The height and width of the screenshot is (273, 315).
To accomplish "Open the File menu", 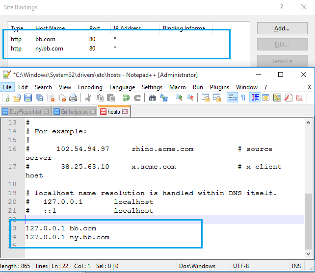I will coord(7,87).
